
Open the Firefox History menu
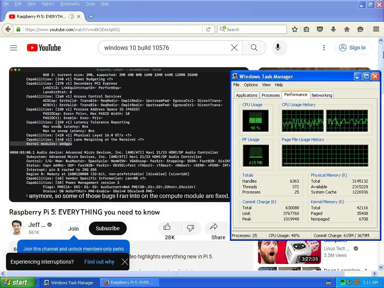48,4
